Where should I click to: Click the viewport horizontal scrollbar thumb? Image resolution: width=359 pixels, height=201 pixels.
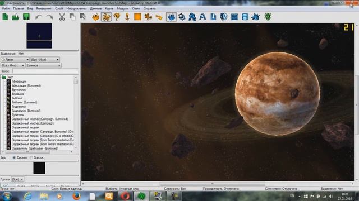coord(213,184)
